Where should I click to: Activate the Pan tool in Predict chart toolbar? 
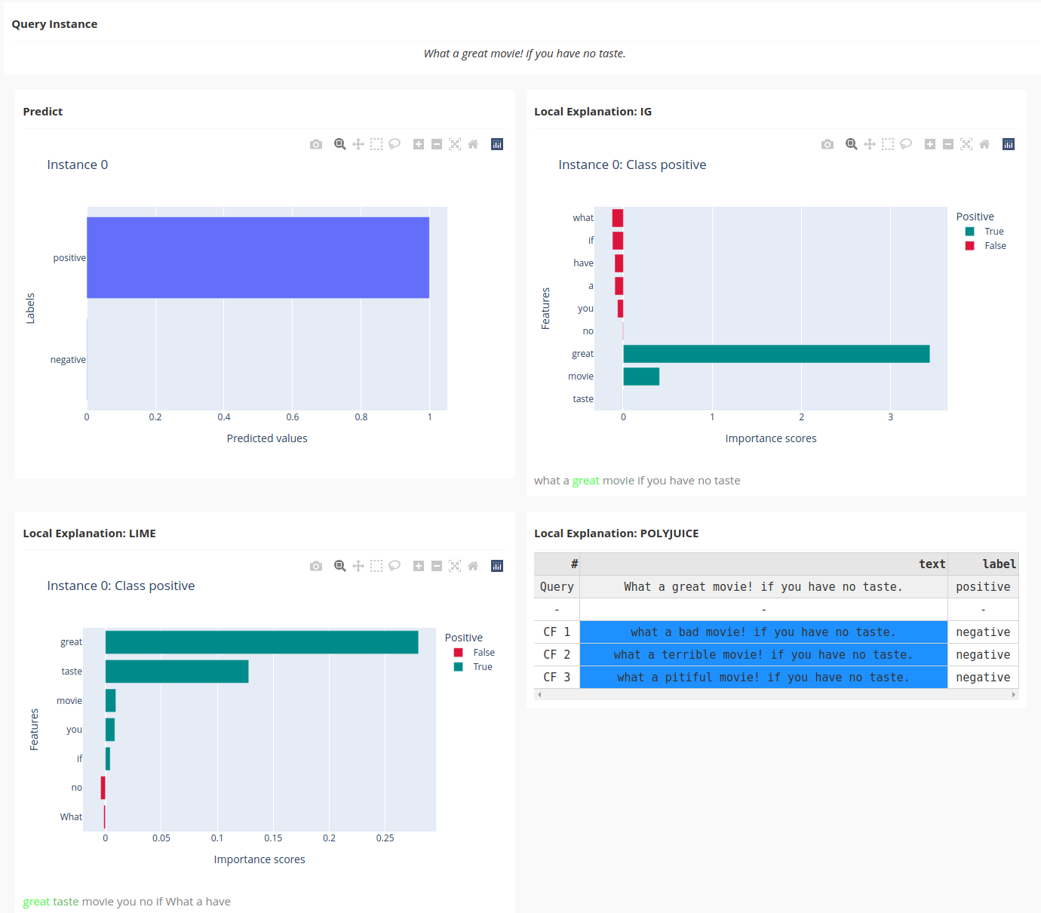[x=358, y=144]
